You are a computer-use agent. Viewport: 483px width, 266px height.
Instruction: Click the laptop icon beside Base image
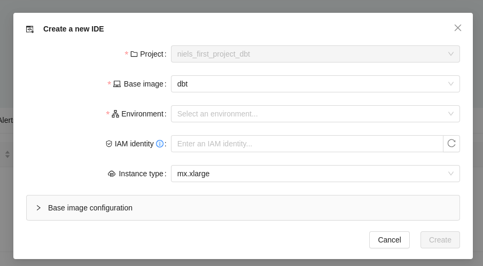117,84
